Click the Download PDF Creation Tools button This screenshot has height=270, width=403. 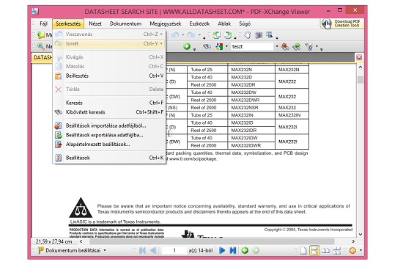[x=342, y=23]
